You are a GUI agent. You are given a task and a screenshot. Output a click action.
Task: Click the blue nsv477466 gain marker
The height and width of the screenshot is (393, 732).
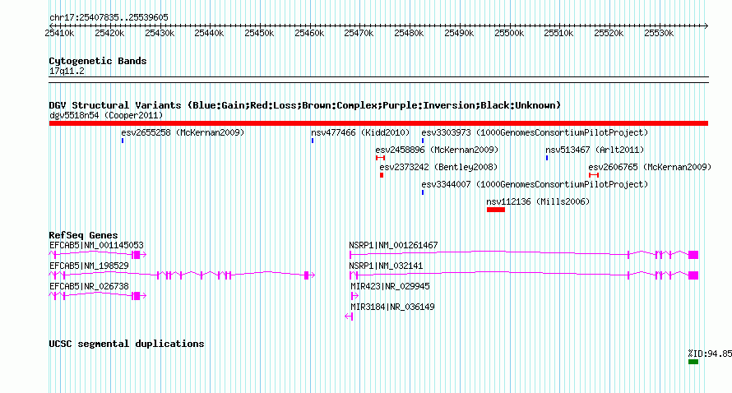pos(313,141)
